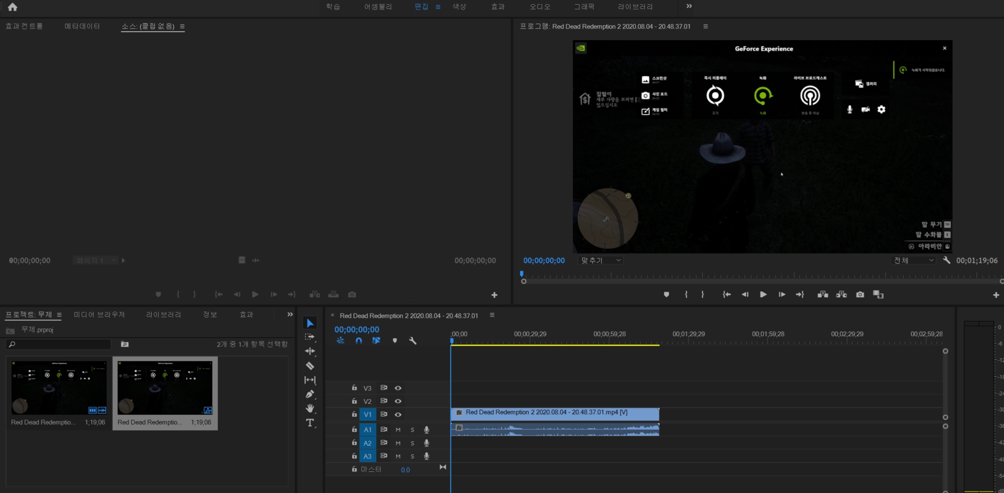Add marker in program monitor
The width and height of the screenshot is (1004, 493).
666,295
